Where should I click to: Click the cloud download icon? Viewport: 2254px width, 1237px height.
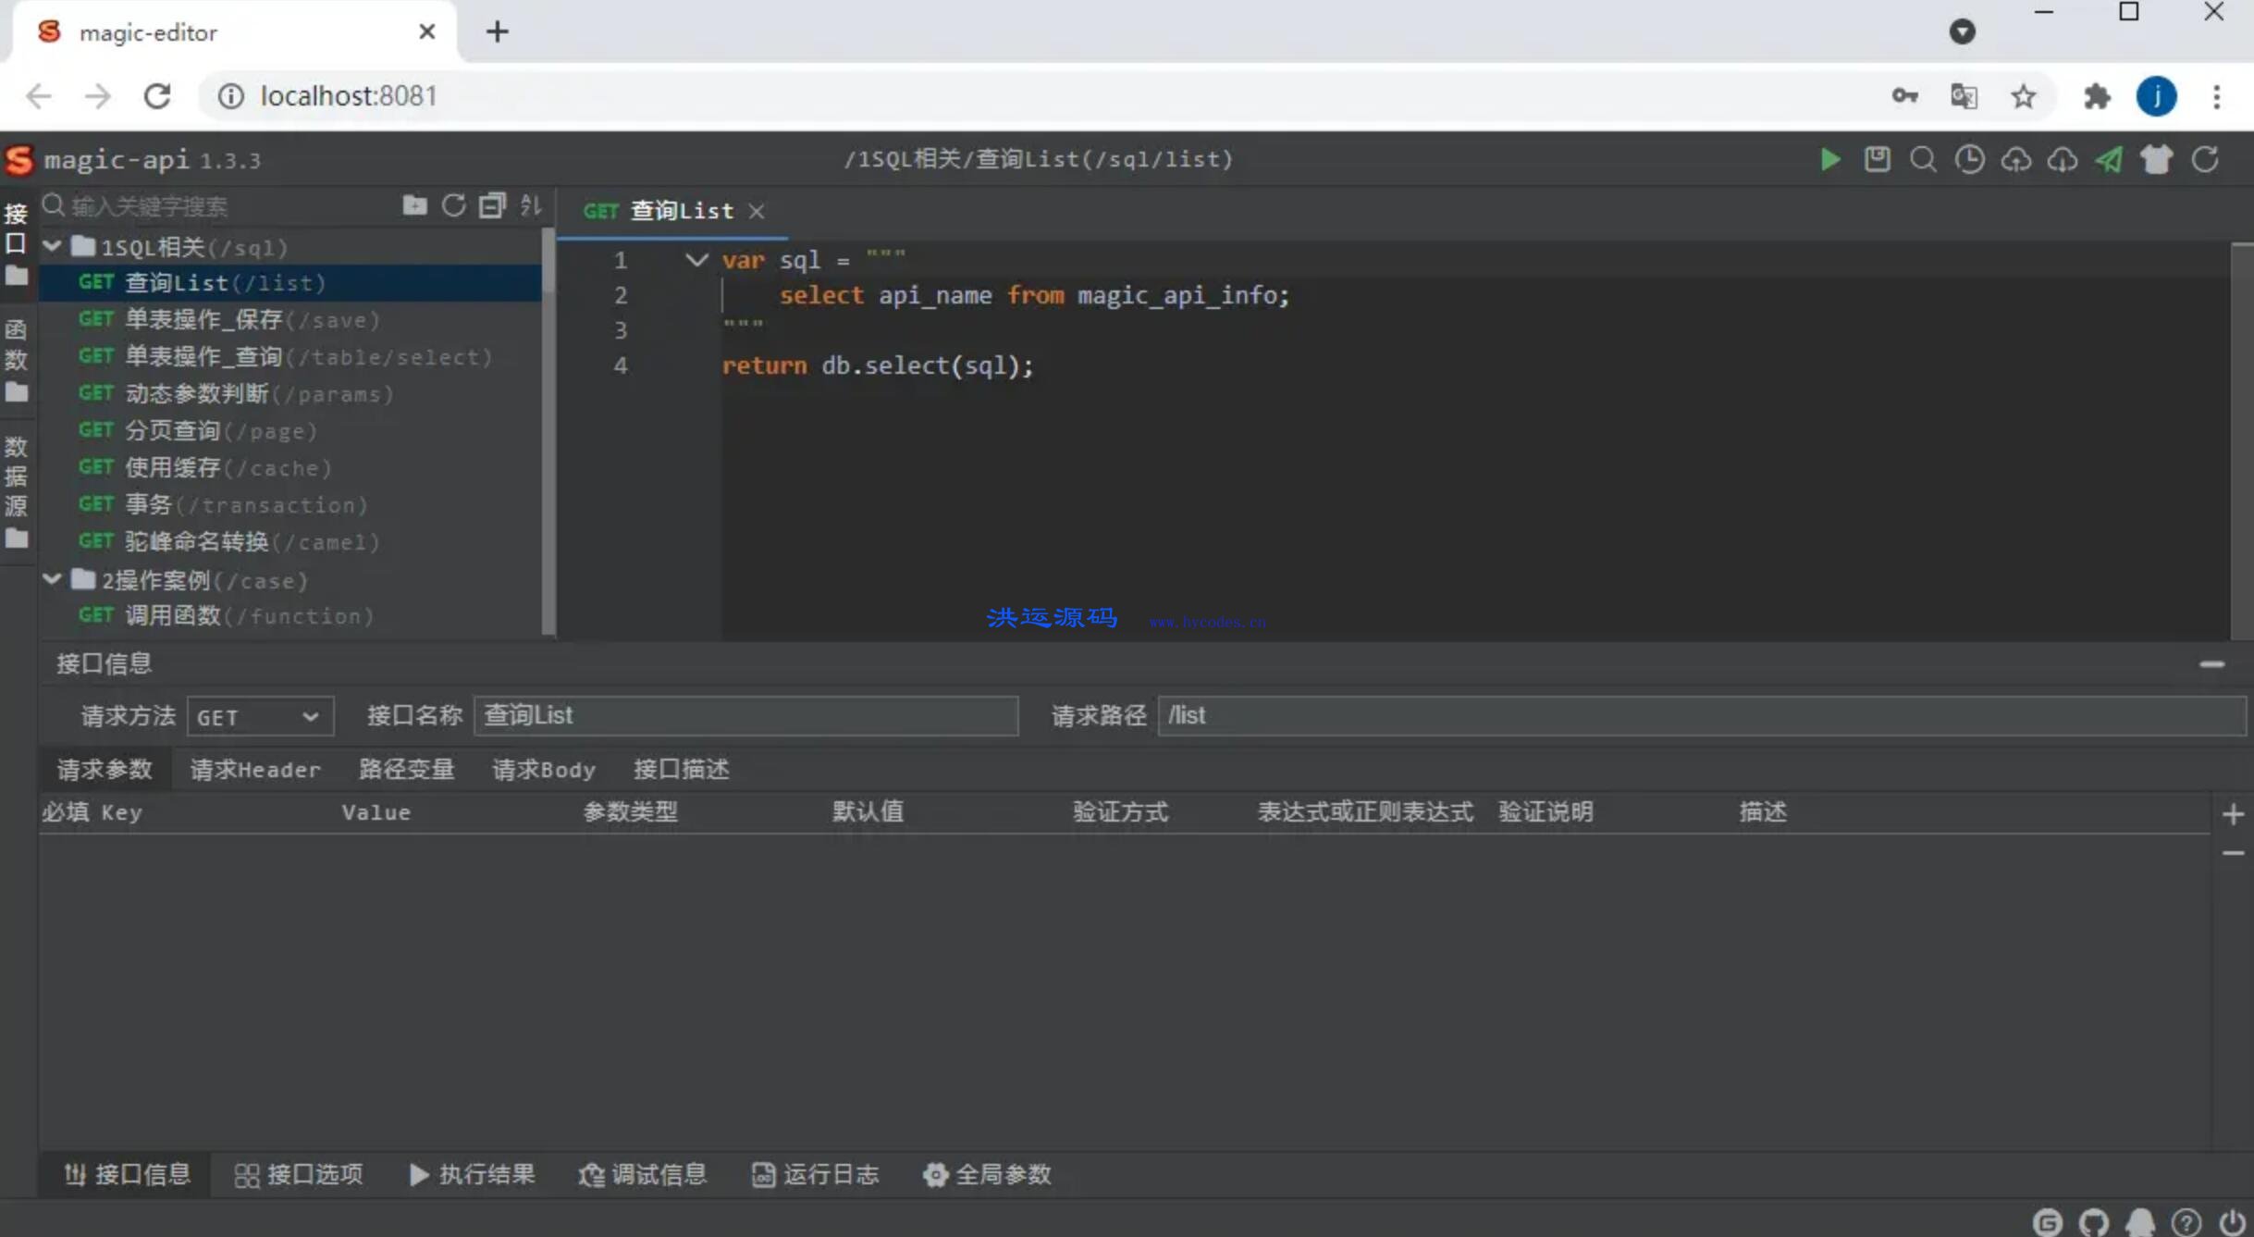point(2063,159)
